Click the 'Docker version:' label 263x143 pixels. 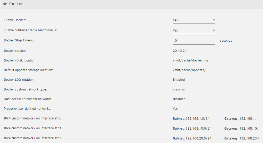[15, 51]
